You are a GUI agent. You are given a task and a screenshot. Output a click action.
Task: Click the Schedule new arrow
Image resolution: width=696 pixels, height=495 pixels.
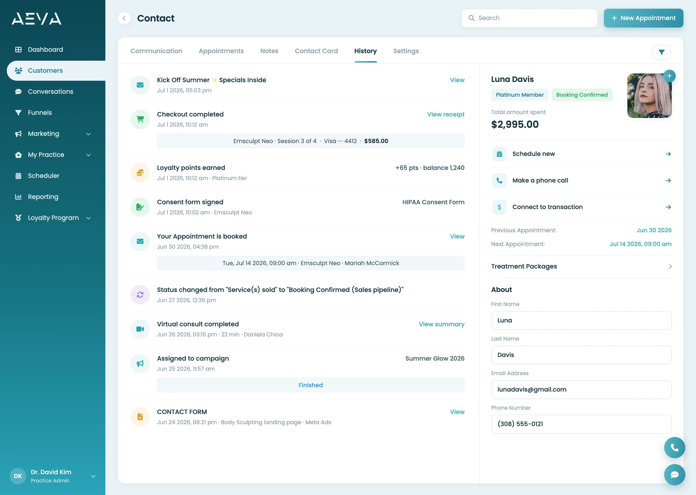(668, 154)
